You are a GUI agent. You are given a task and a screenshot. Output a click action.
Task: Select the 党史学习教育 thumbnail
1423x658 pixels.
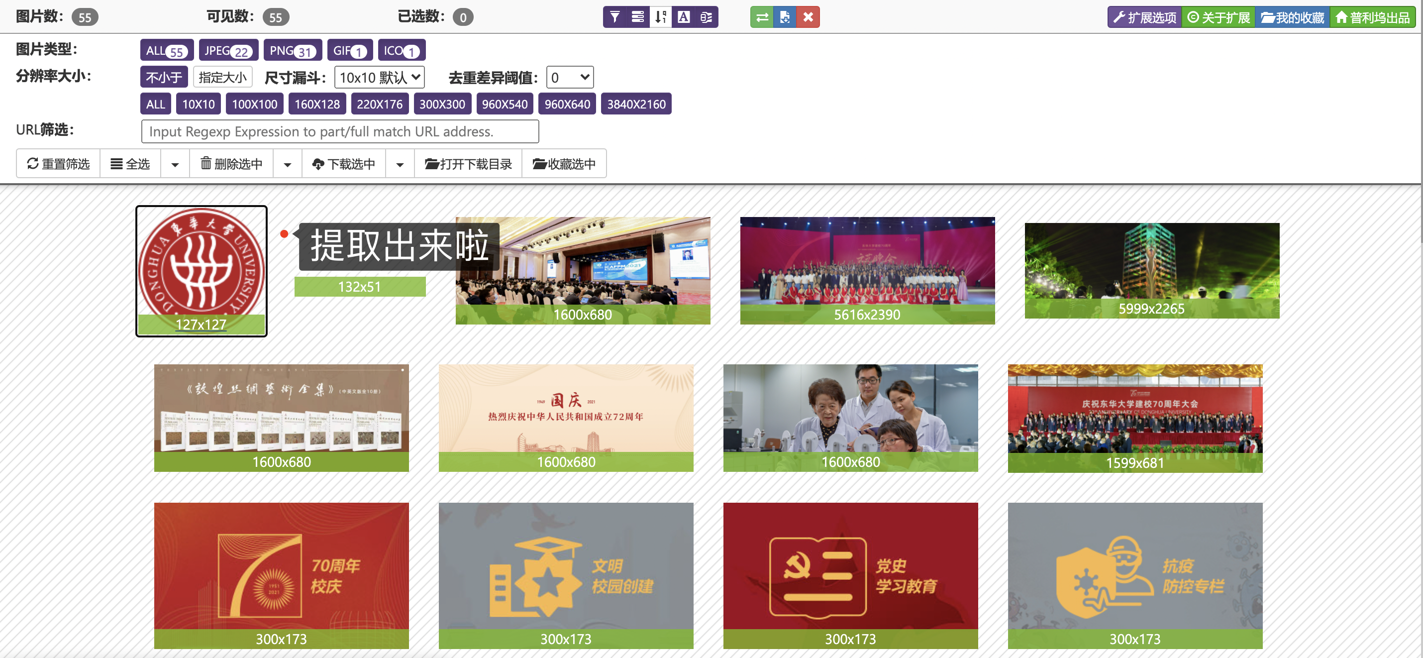[851, 576]
